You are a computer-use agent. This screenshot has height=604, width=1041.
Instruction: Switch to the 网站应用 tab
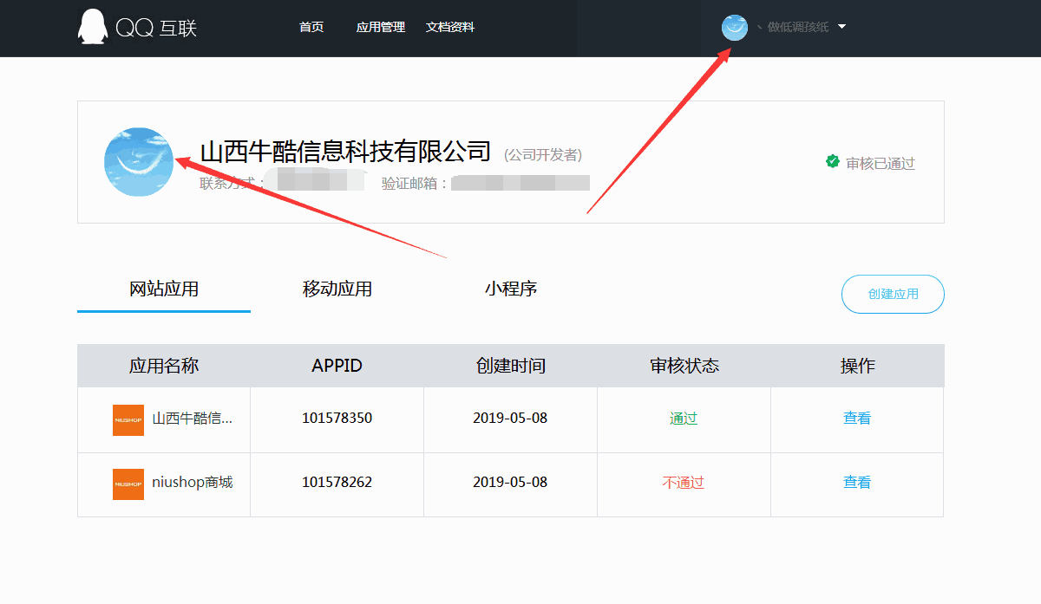[x=164, y=289]
